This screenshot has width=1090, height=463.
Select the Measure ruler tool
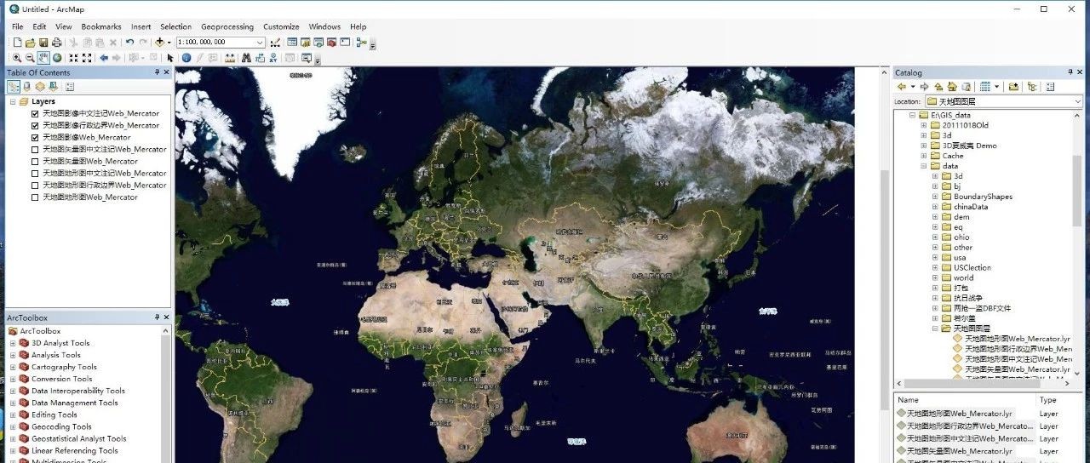(230, 58)
